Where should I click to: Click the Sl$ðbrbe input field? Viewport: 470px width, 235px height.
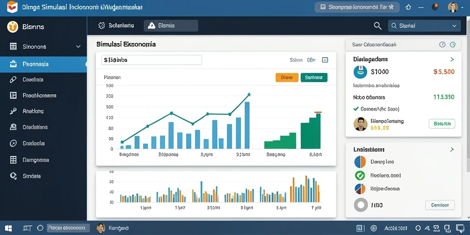point(151,60)
